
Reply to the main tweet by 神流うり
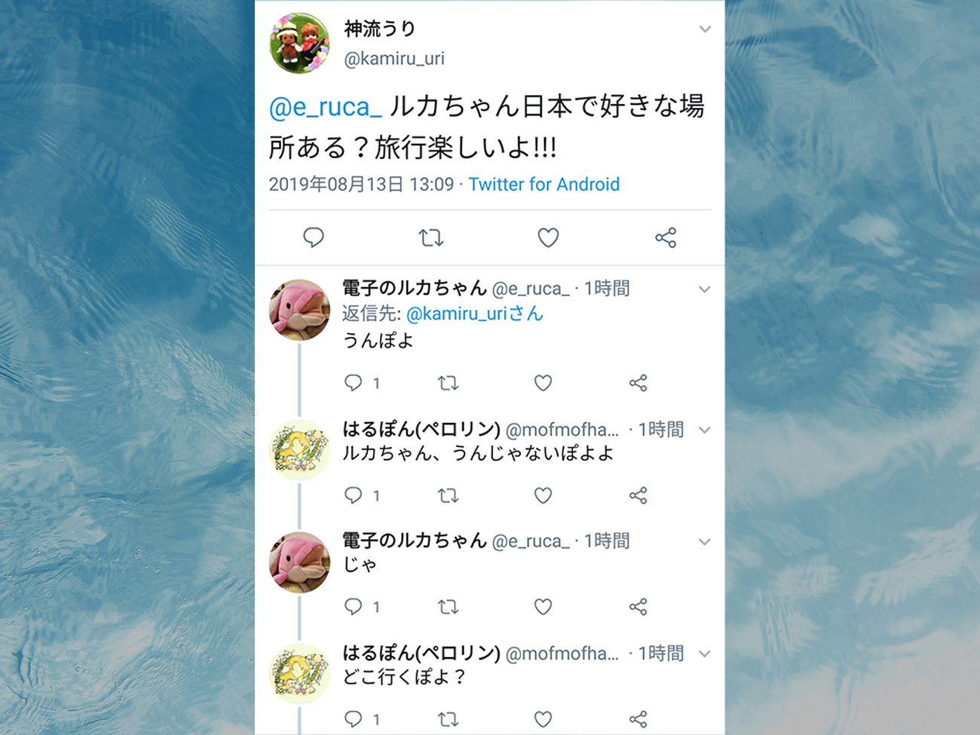coord(314,237)
